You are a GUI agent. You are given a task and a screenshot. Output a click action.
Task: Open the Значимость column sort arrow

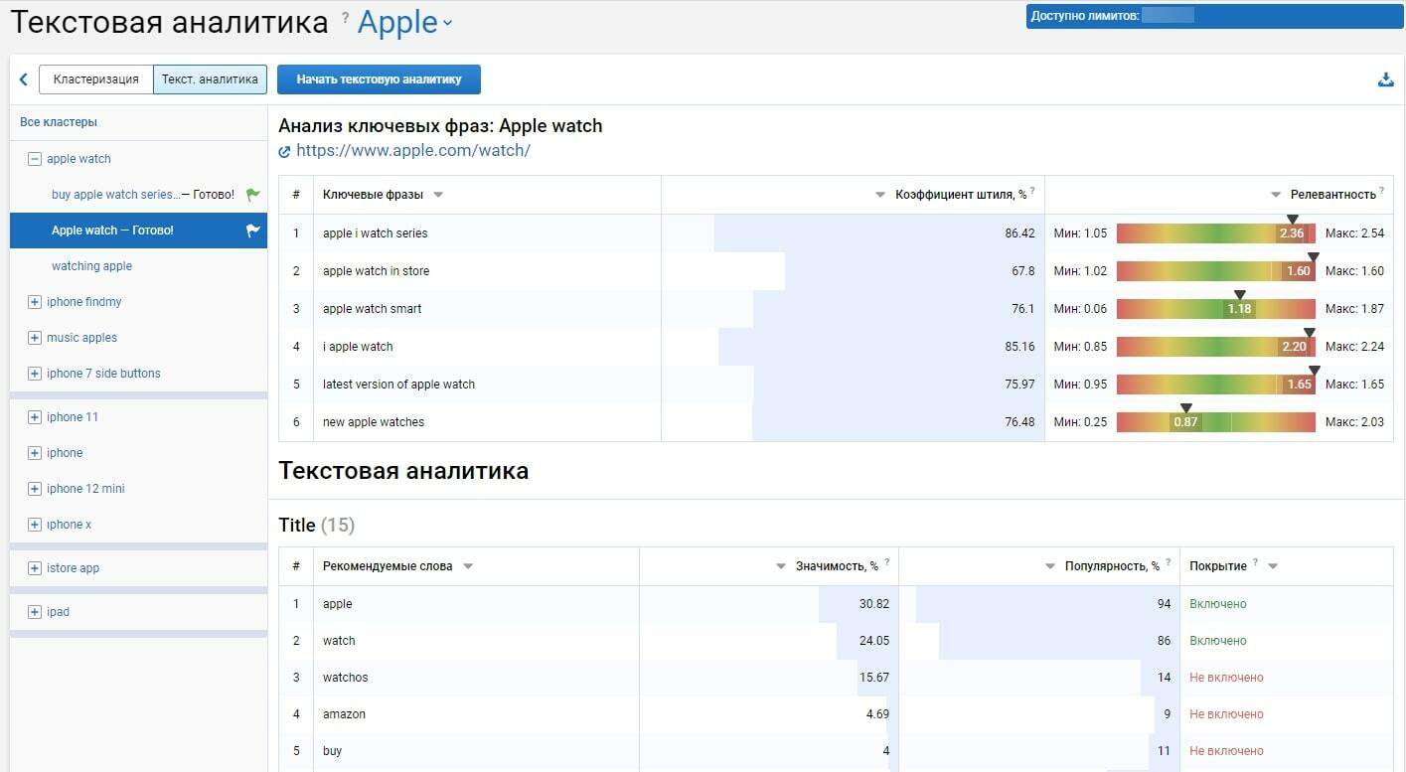pyautogui.click(x=781, y=566)
